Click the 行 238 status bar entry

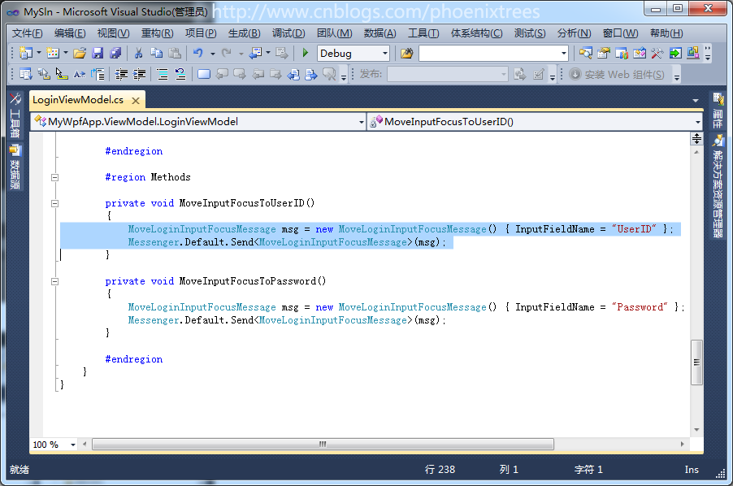[x=440, y=469]
